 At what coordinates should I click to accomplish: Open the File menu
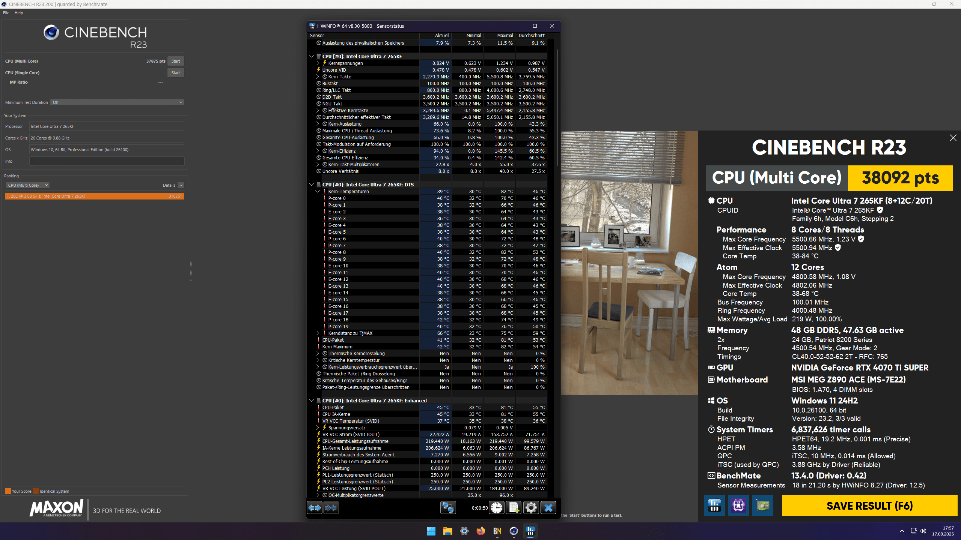(6, 13)
